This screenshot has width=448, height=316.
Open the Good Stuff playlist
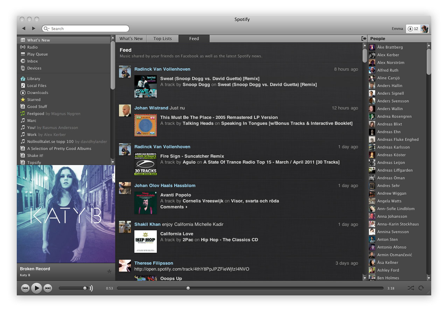(64, 107)
